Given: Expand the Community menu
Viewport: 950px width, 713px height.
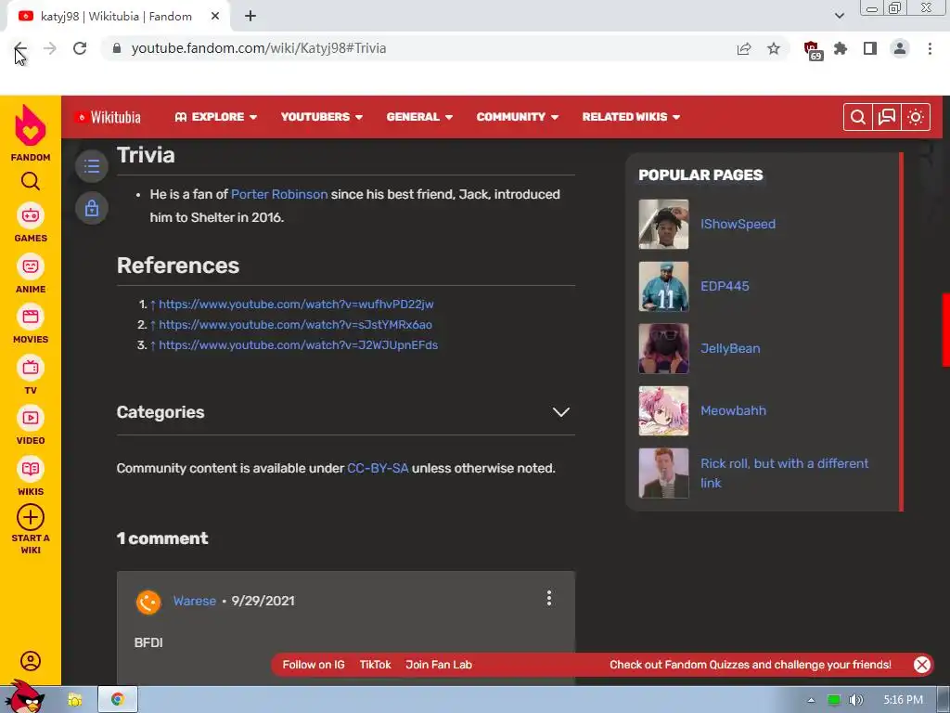Looking at the screenshot, I should [x=518, y=117].
